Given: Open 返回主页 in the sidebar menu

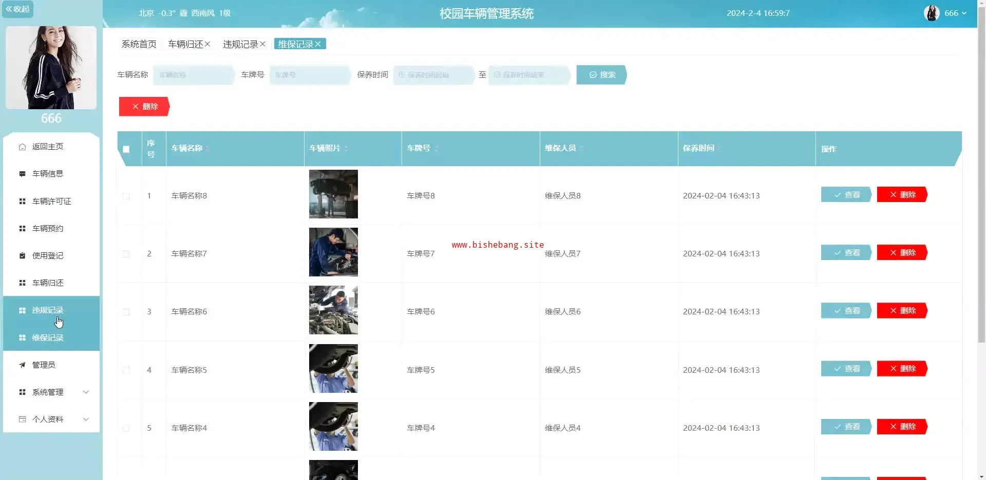Looking at the screenshot, I should [x=51, y=147].
